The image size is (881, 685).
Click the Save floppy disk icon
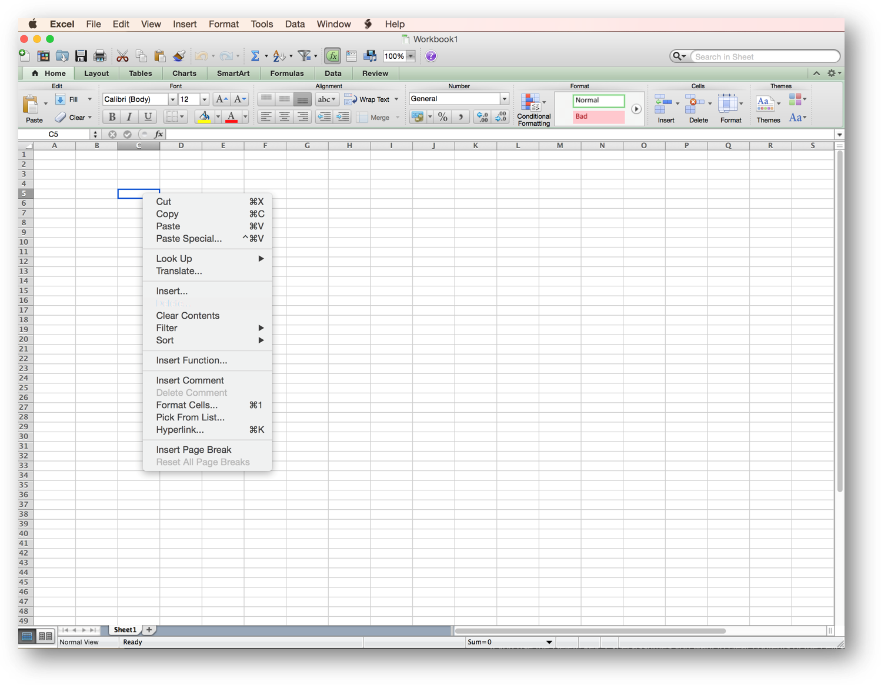(x=81, y=56)
